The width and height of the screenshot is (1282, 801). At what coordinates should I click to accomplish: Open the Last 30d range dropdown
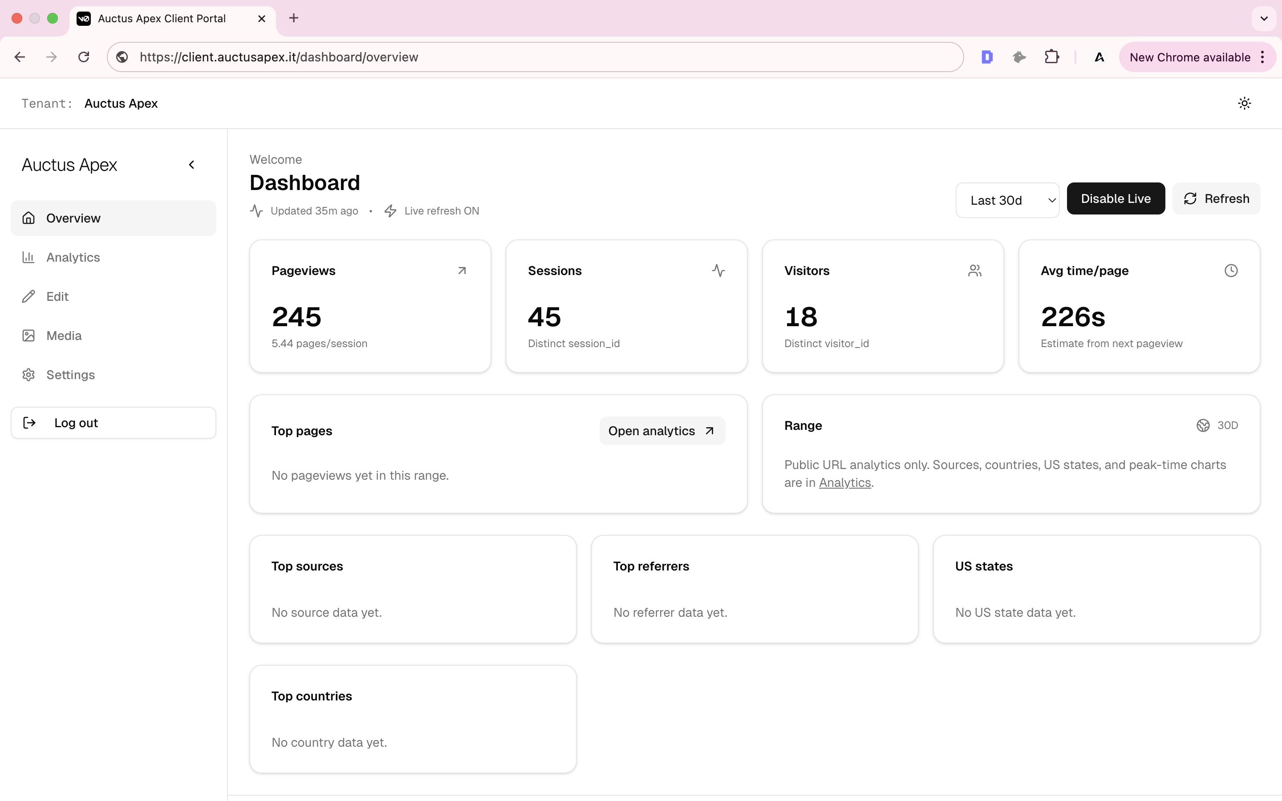[x=1007, y=200]
